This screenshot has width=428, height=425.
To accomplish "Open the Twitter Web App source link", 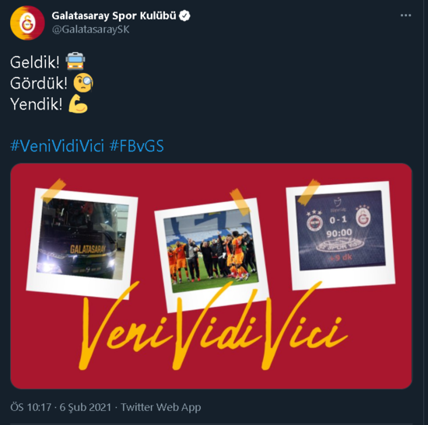I will click(x=161, y=407).
